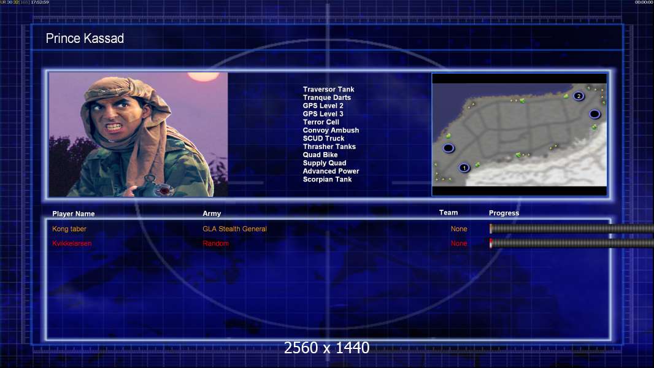Screen dimensions: 654x368
Task: Click the Prince Kassad portrait image
Action: pos(139,134)
